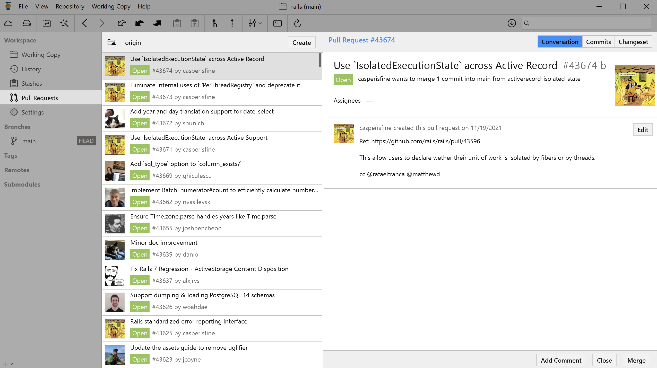This screenshot has width=657, height=368.
Task: Click the Create pull request button
Action: coord(301,43)
